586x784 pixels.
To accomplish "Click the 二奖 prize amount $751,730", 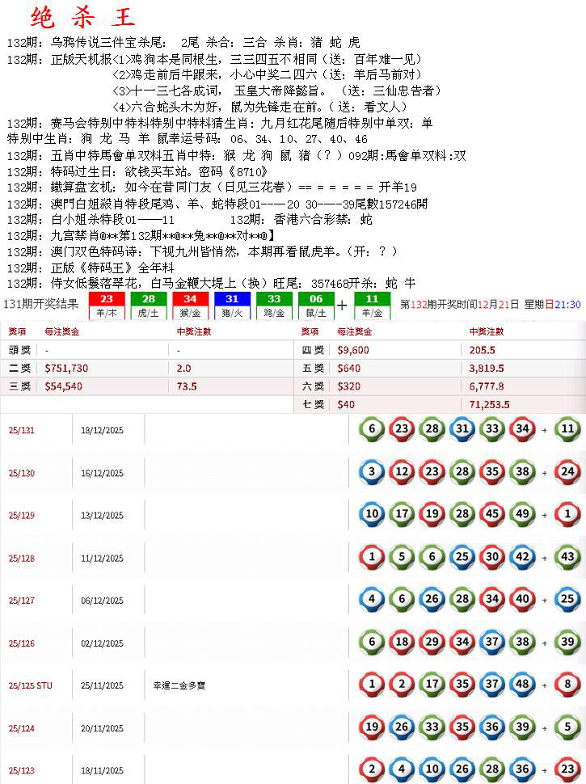I will coord(66,368).
